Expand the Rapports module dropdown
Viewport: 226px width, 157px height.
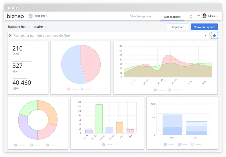click(47, 16)
